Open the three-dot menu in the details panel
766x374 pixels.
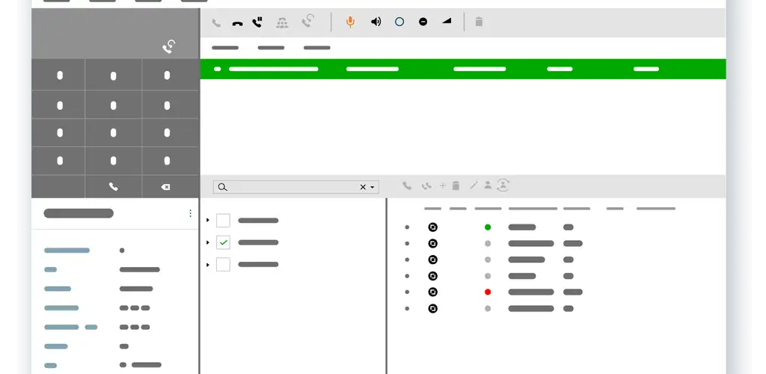pos(190,213)
